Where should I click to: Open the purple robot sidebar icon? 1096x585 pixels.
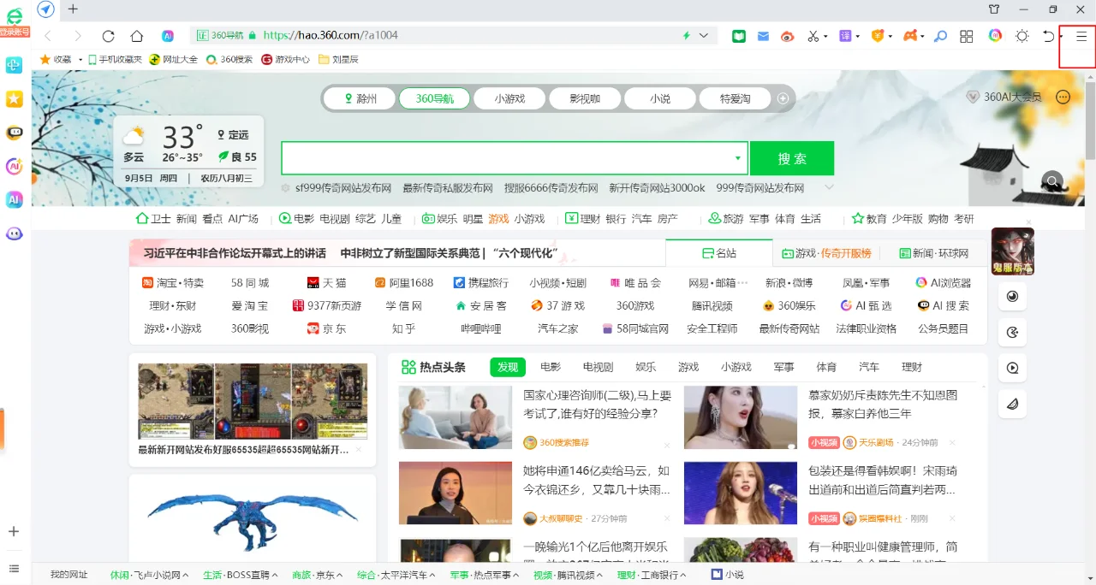pos(14,233)
